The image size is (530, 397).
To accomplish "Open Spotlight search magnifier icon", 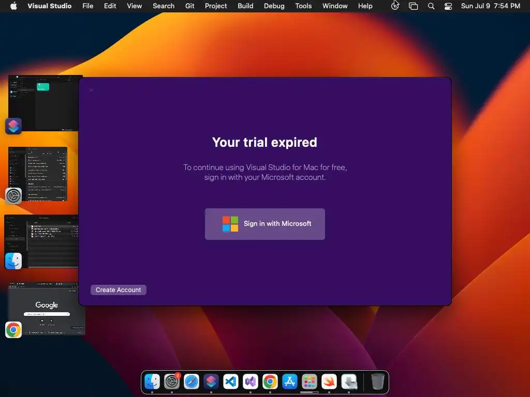I will click(x=431, y=6).
